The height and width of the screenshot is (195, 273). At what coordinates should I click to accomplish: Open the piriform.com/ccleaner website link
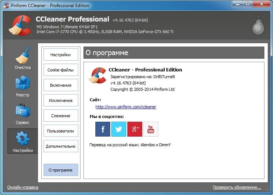tap(126, 107)
